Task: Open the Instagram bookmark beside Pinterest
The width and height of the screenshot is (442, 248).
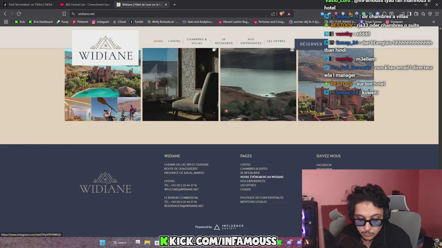Action: click(100, 22)
